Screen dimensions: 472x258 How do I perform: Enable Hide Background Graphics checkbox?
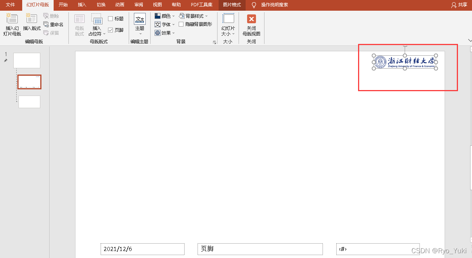pos(181,24)
